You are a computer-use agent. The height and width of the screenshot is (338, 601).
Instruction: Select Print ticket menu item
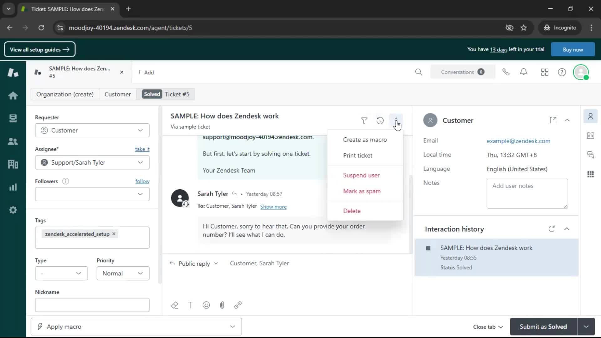point(365,156)
